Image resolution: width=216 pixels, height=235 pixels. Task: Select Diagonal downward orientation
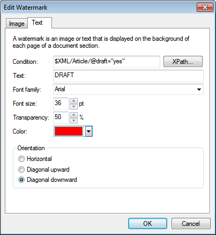pos(21,180)
